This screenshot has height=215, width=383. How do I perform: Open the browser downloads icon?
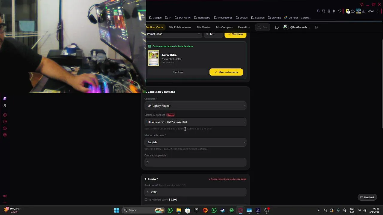[x=364, y=11]
